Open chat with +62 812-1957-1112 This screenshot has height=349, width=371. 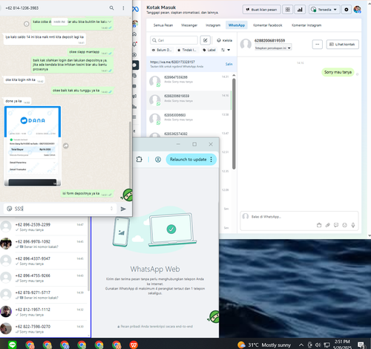click(44, 312)
